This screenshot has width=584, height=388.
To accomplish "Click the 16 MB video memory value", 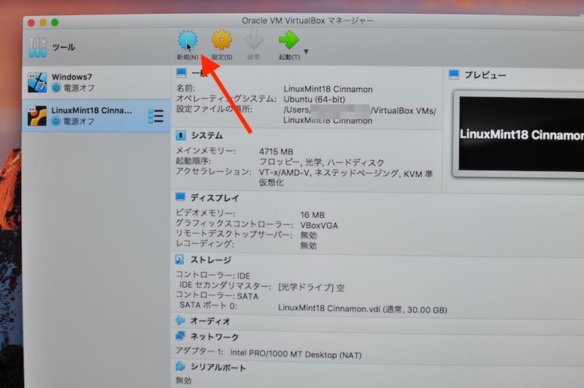I will click(312, 215).
